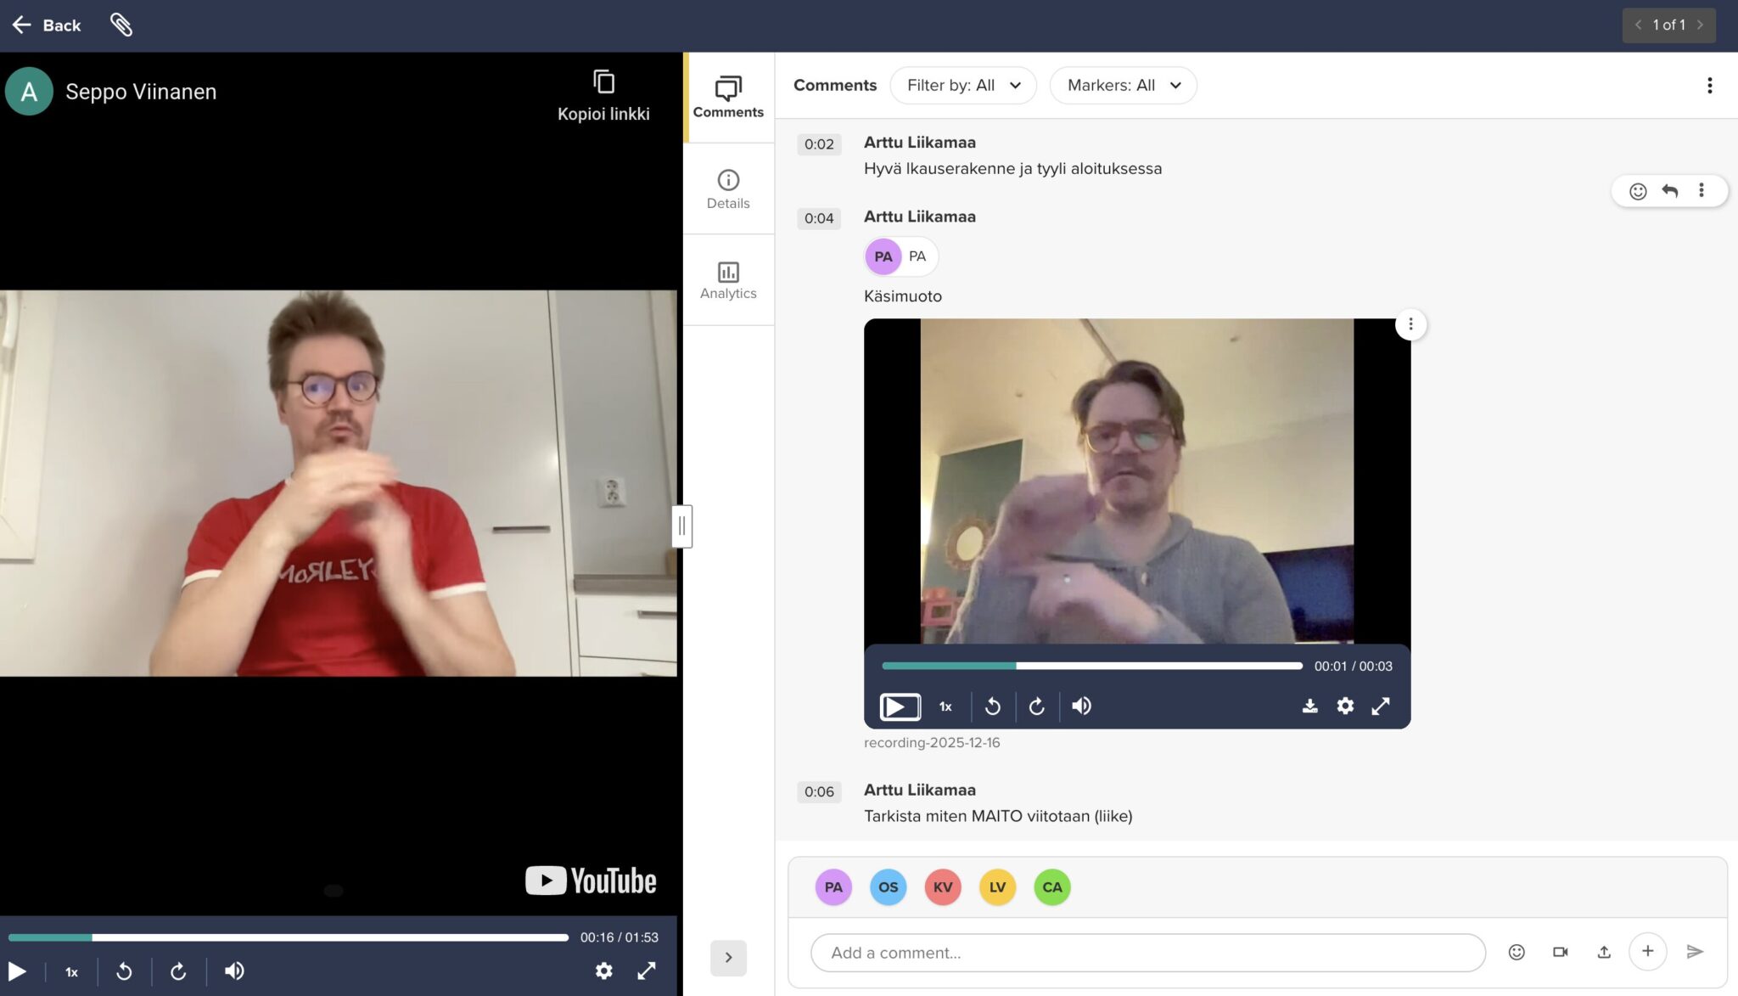Go Back to the previous page
Image resolution: width=1738 pixels, height=996 pixels.
click(x=48, y=25)
